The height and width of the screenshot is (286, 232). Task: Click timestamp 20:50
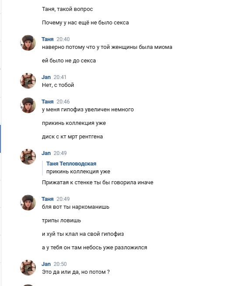point(60,264)
